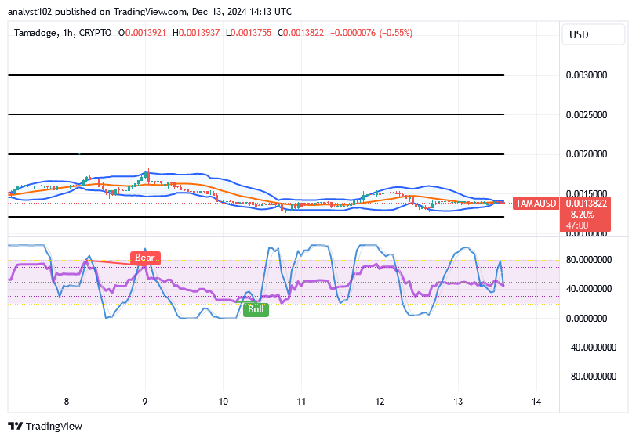The width and height of the screenshot is (636, 440).
Task: Click the Tamadoge, 1h, CRYPTO title
Action: tap(63, 33)
